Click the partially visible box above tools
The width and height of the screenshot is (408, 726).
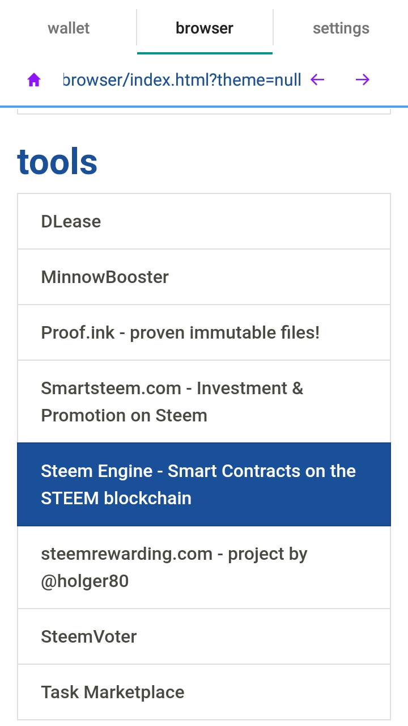(x=204, y=111)
